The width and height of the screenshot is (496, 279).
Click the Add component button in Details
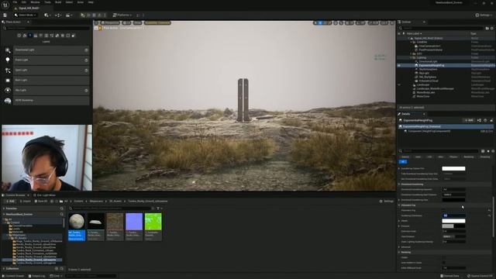tap(469, 120)
